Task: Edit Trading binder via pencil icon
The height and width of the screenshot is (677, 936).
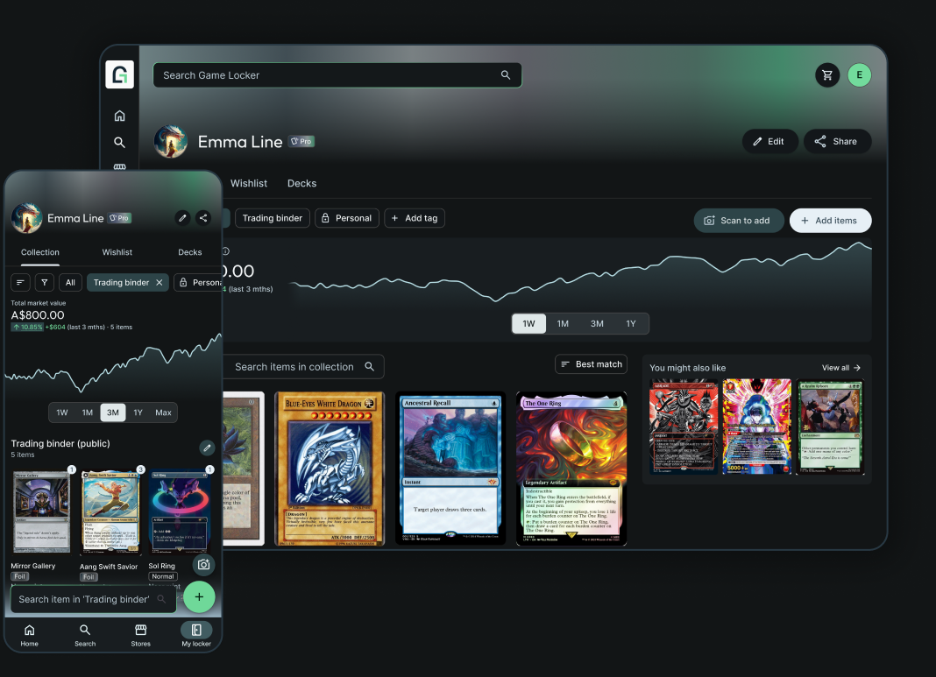Action: [207, 448]
